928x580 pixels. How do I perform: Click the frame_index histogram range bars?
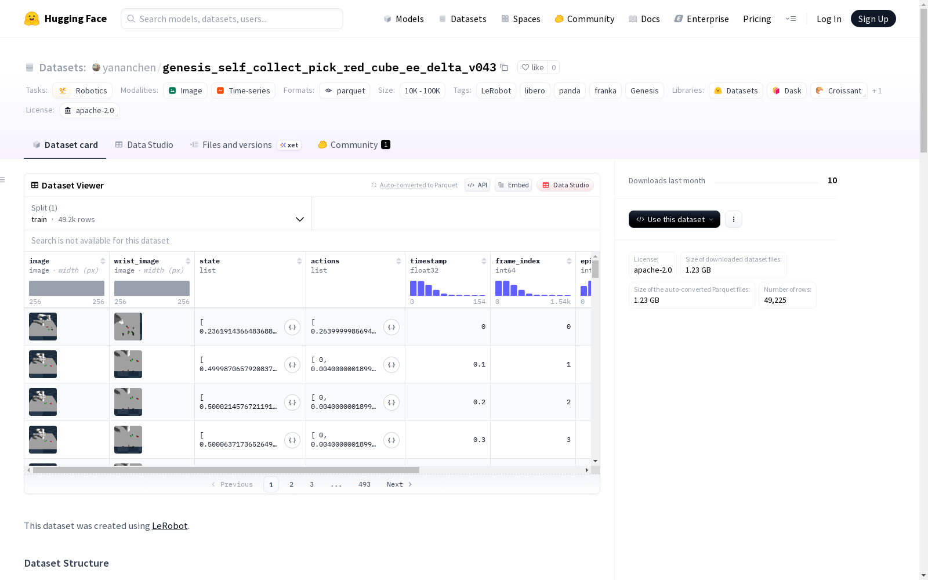532,288
